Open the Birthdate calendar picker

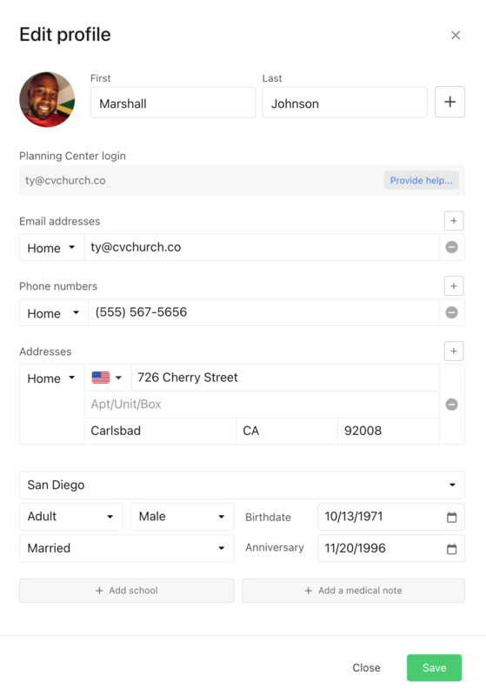(x=451, y=517)
